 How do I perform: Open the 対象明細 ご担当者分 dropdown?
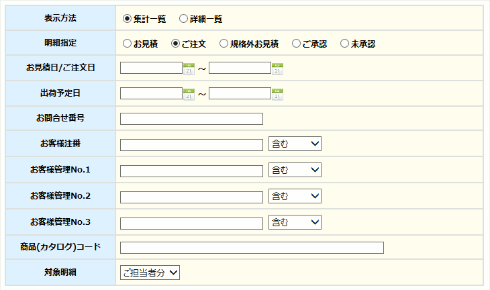pyautogui.click(x=150, y=273)
